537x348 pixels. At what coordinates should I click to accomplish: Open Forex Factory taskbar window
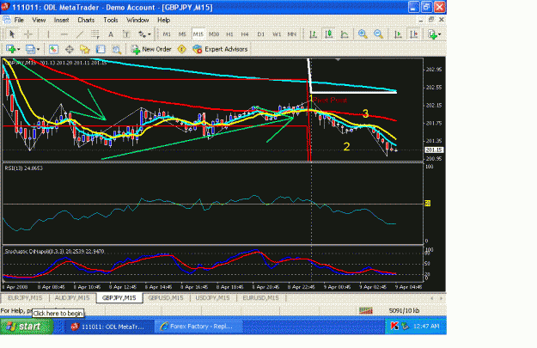pyautogui.click(x=198, y=327)
